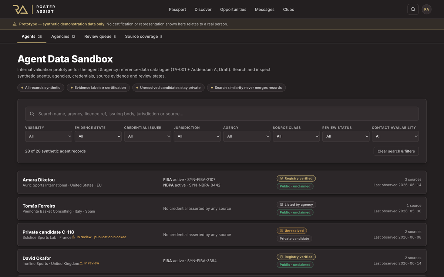
Task: Click the Private candidate badge
Action: coord(294,239)
